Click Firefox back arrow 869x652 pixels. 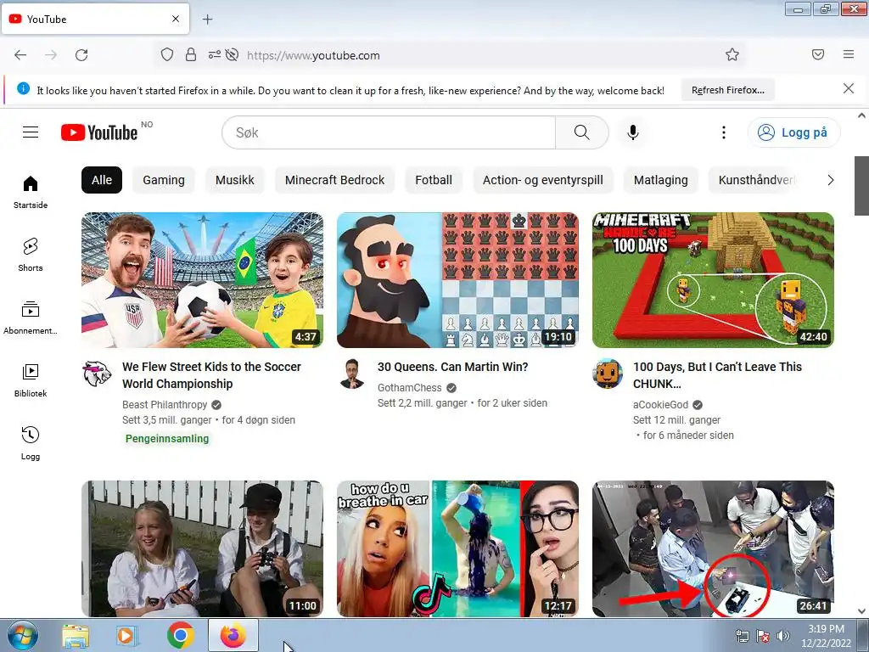click(20, 55)
